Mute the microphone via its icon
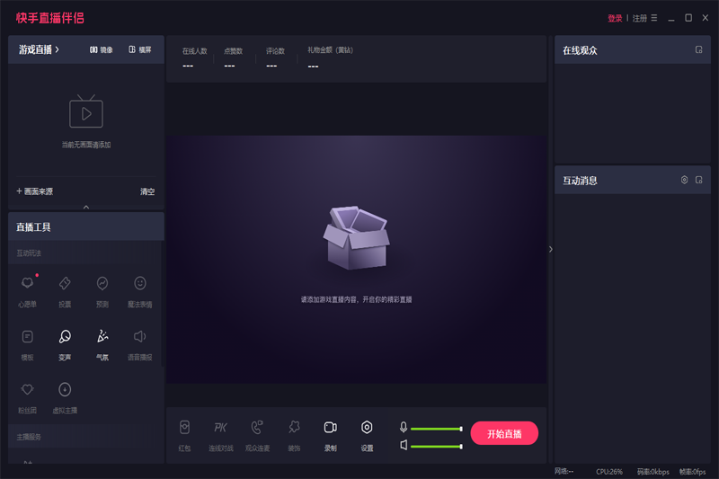Viewport: 719px width, 479px height. (404, 428)
